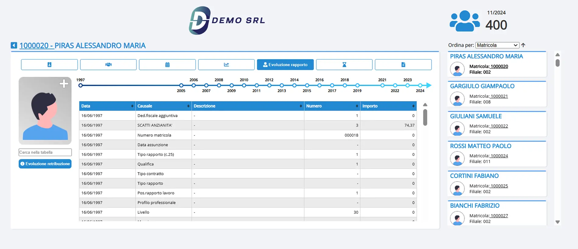
Task: Click Matricola 1000025 link
Action: 499,186
